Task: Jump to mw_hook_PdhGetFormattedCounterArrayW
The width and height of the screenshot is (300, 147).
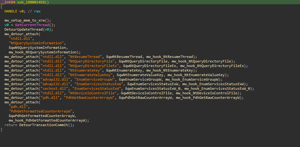Action: (x=47, y=121)
